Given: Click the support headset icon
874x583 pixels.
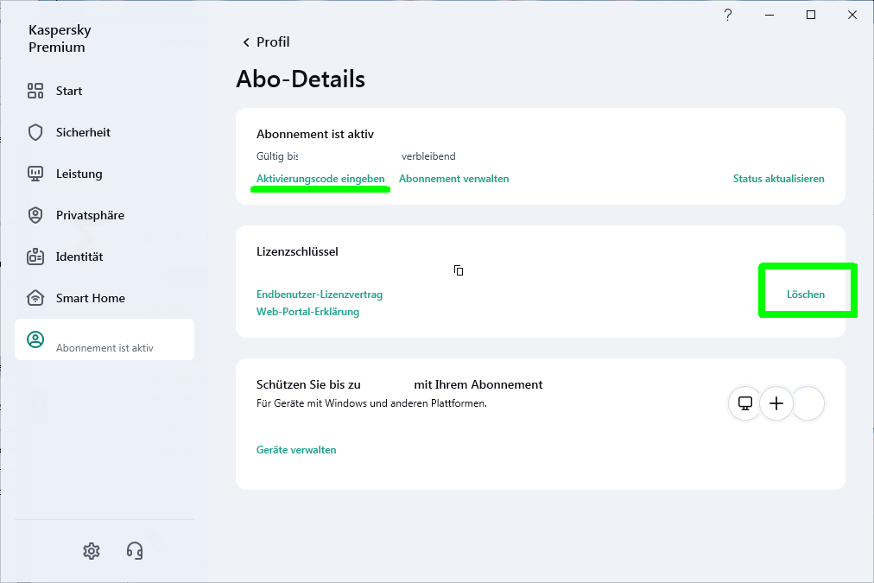Looking at the screenshot, I should tap(135, 550).
